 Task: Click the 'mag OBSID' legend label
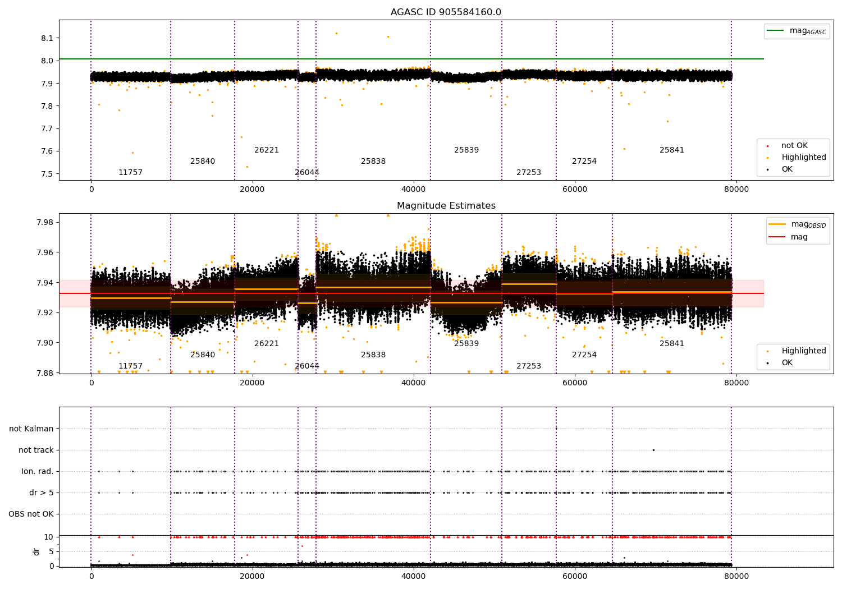(809, 224)
